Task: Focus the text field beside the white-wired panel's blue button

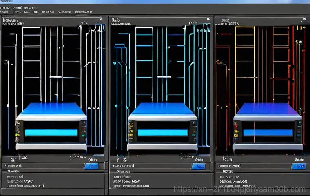Action: 43,166
